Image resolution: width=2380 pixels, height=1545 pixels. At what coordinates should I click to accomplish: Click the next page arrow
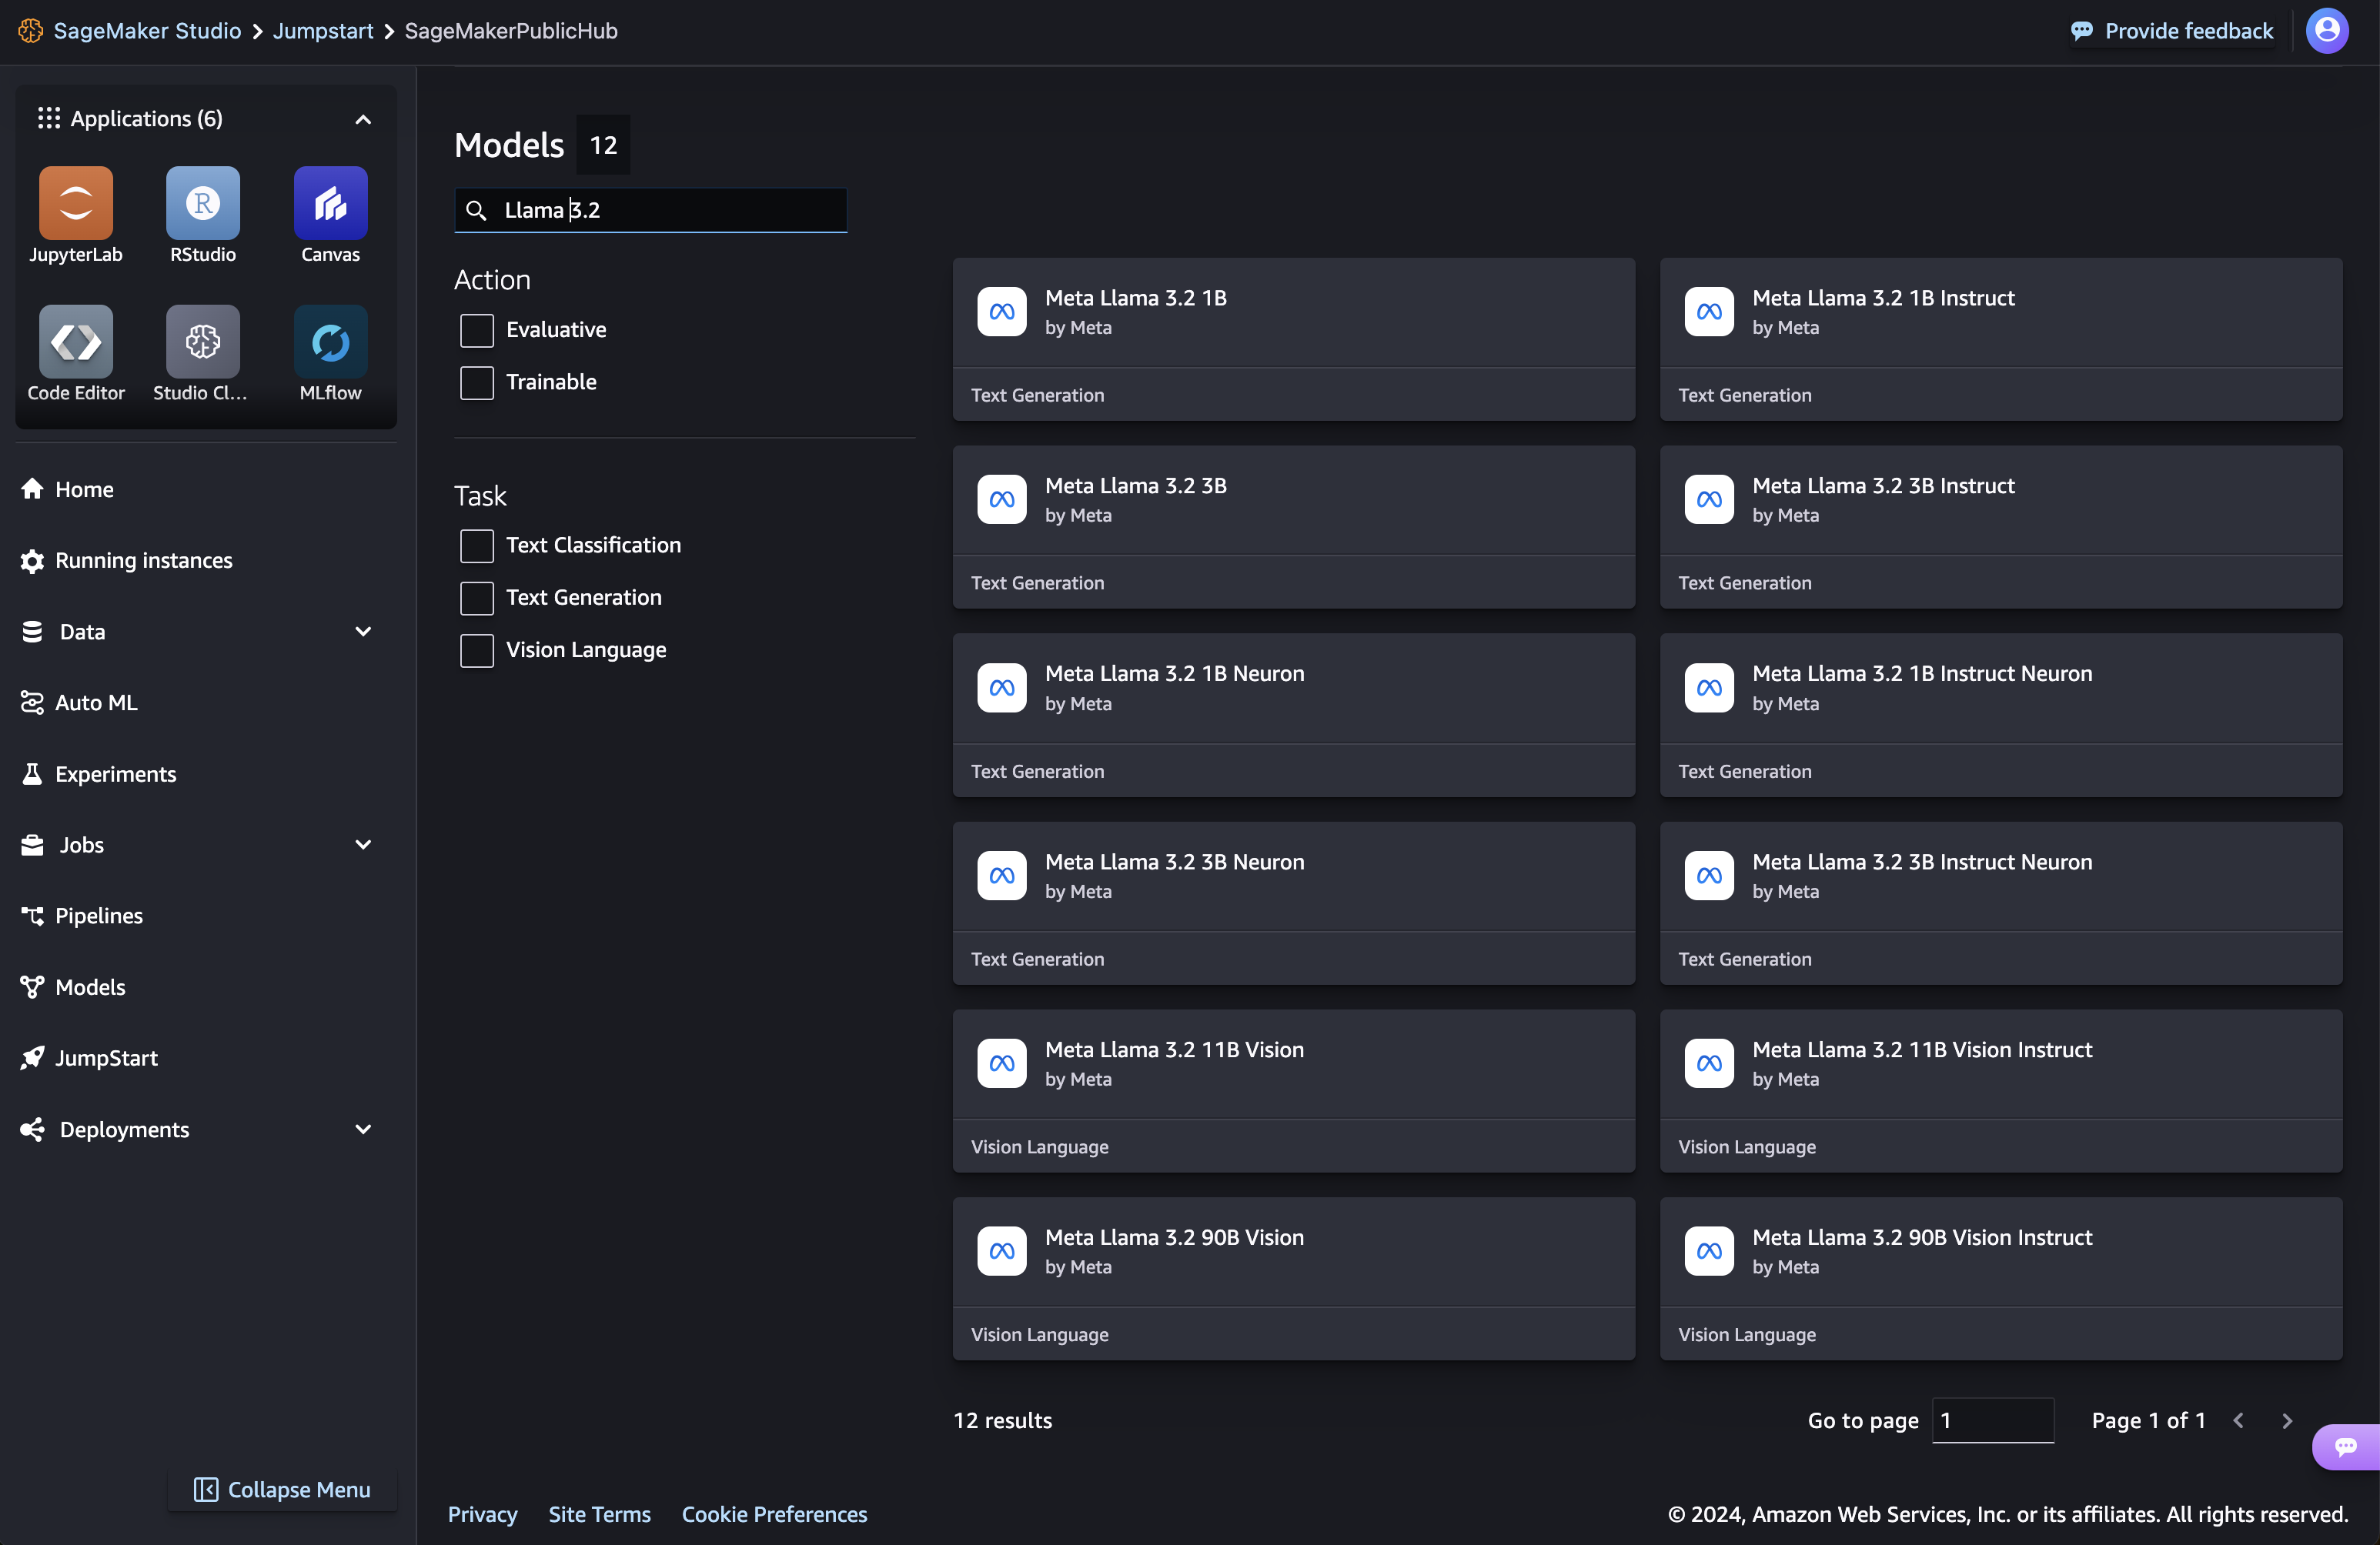tap(2286, 1420)
